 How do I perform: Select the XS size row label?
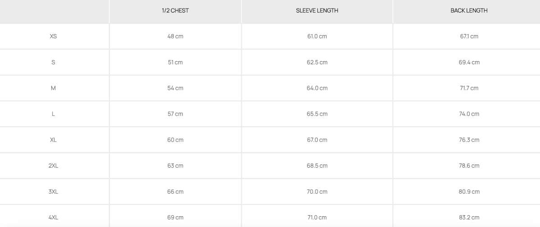click(x=53, y=36)
